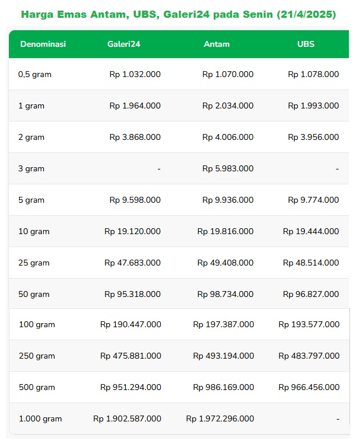Select UBS 2 gram price Rp 3.956.000
356x441 pixels.
[313, 138]
